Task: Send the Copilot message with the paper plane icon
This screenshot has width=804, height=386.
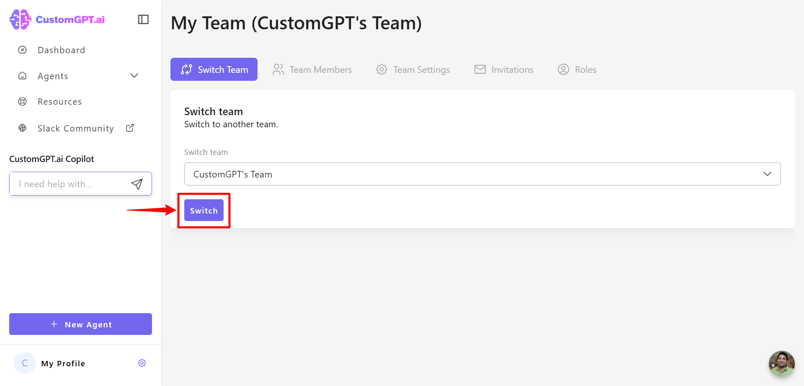Action: pos(137,184)
